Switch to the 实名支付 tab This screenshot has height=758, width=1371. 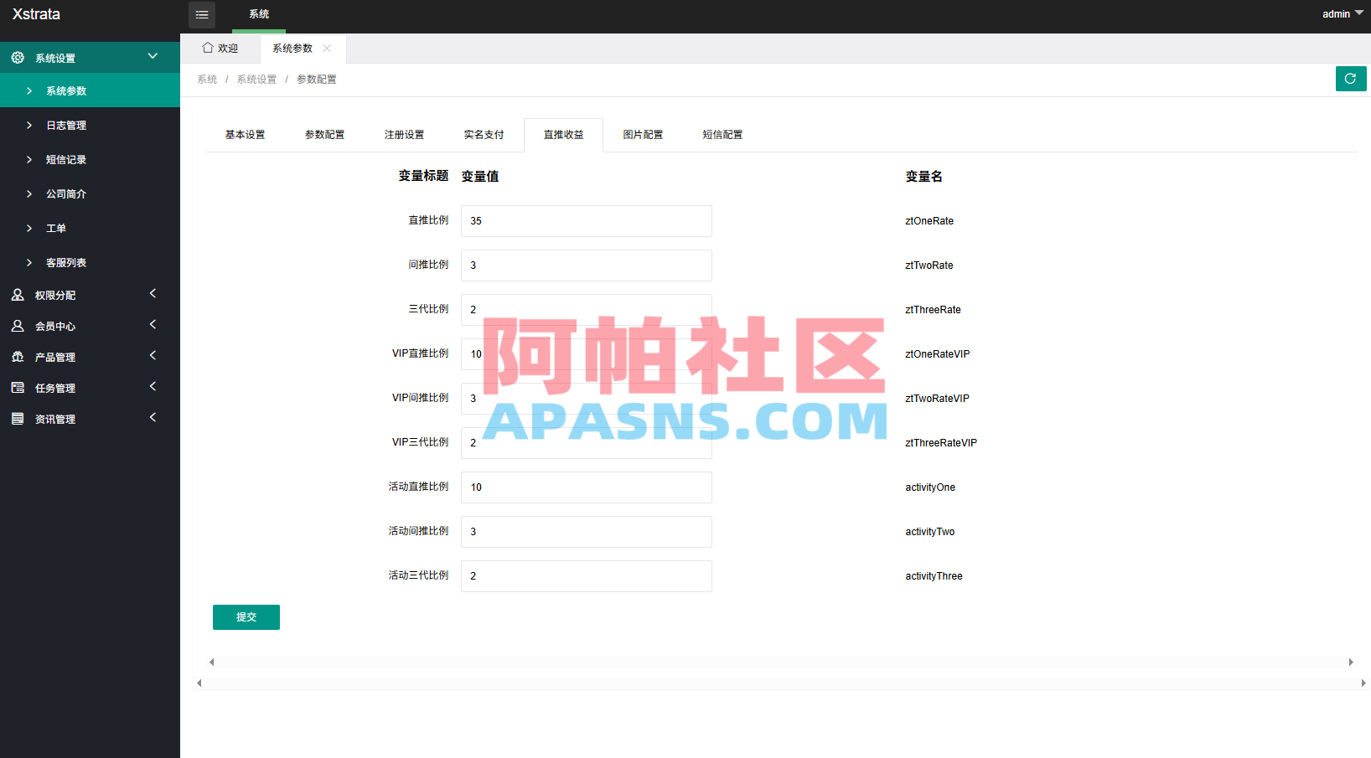tap(484, 135)
